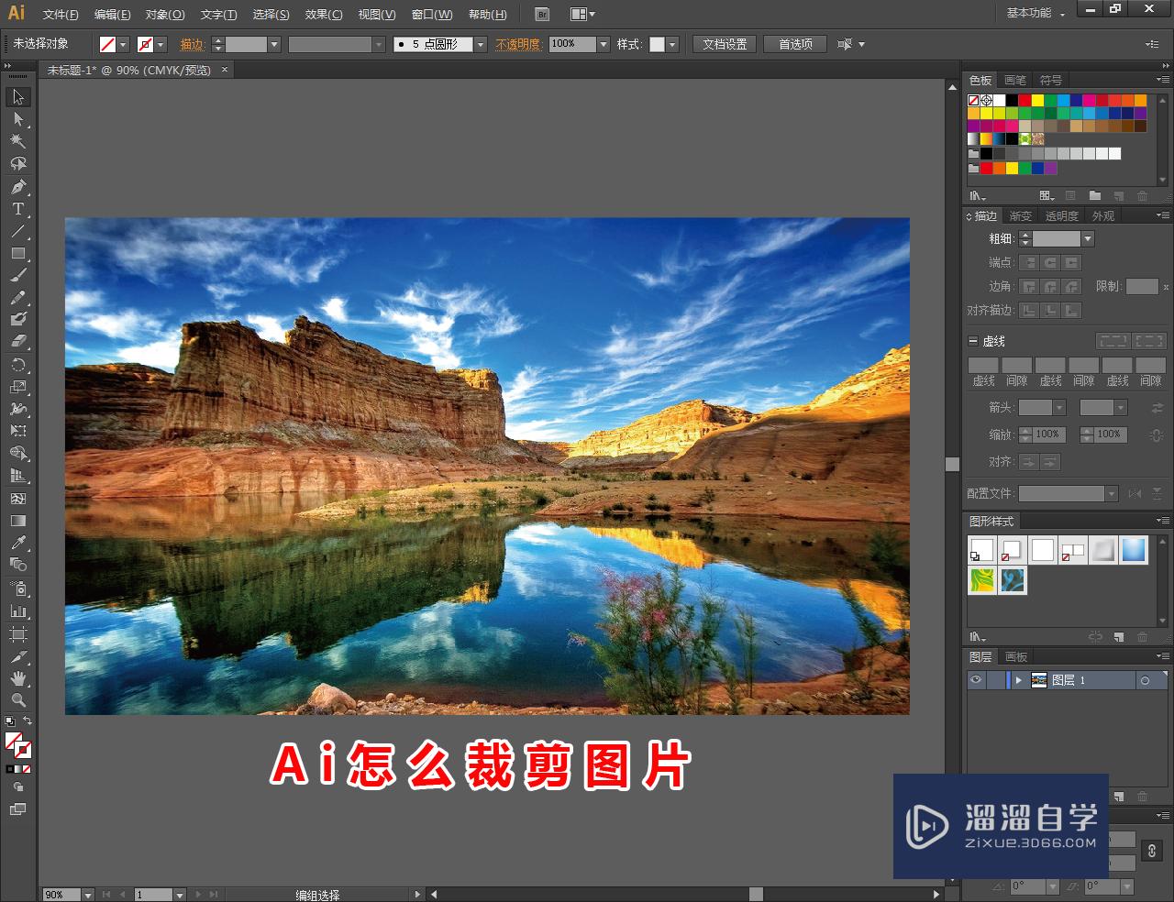Select the Symbol Sprayer tool
The image size is (1174, 902).
click(18, 588)
